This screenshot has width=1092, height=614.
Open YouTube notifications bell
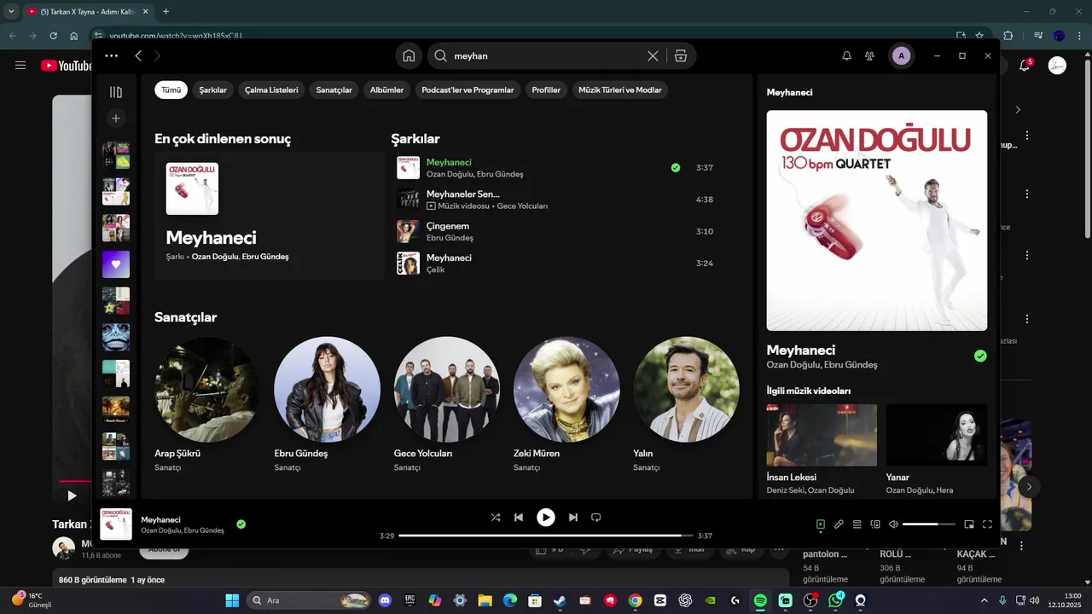pyautogui.click(x=1025, y=66)
